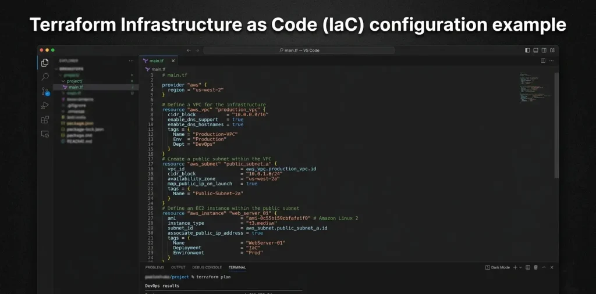
Task: Switch to the PROBLEMS panel tab
Action: coord(155,267)
